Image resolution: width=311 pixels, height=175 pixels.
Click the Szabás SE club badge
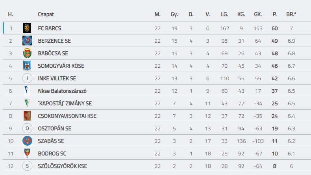(27, 141)
